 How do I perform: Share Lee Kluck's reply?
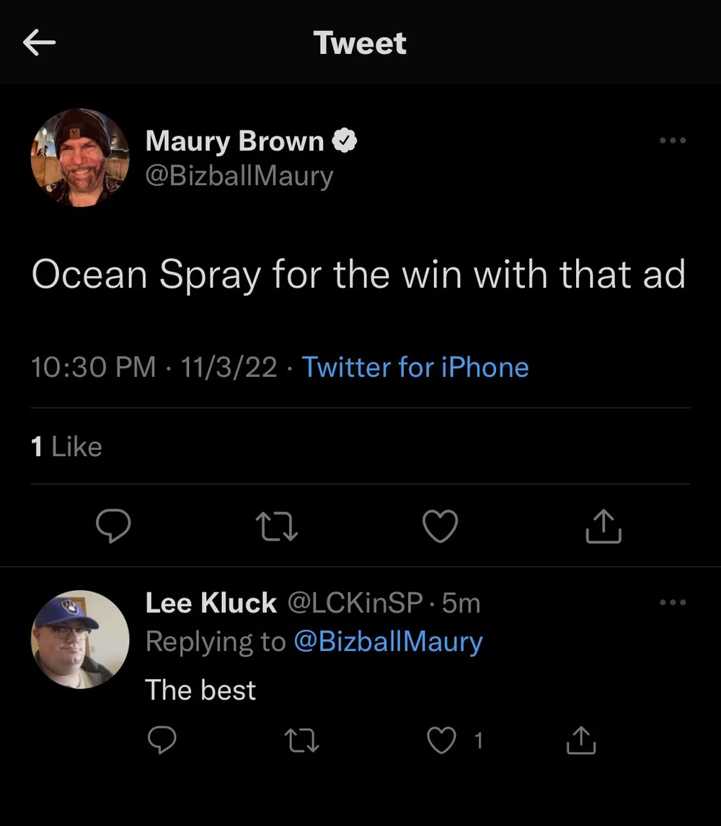tap(581, 740)
